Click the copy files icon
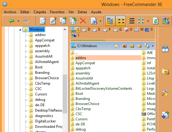This screenshot has width=172, height=132. click(x=63, y=21)
